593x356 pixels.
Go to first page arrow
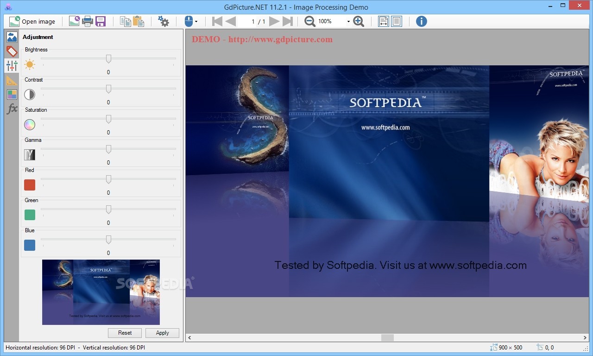pyautogui.click(x=217, y=21)
